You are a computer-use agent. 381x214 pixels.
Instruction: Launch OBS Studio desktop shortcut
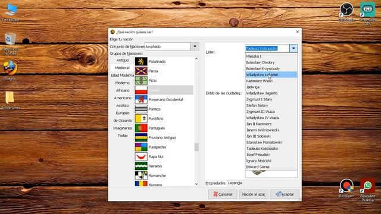(346, 12)
